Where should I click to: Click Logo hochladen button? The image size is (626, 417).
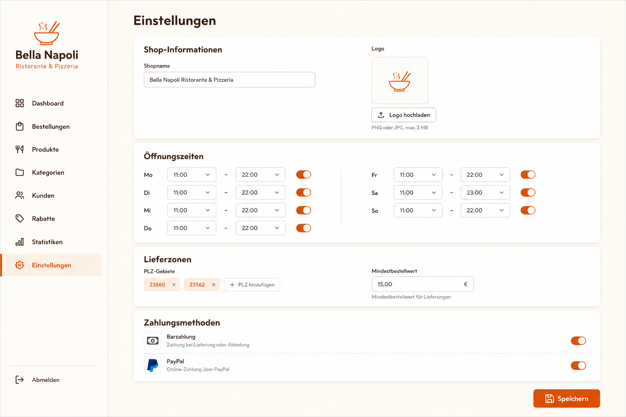403,115
